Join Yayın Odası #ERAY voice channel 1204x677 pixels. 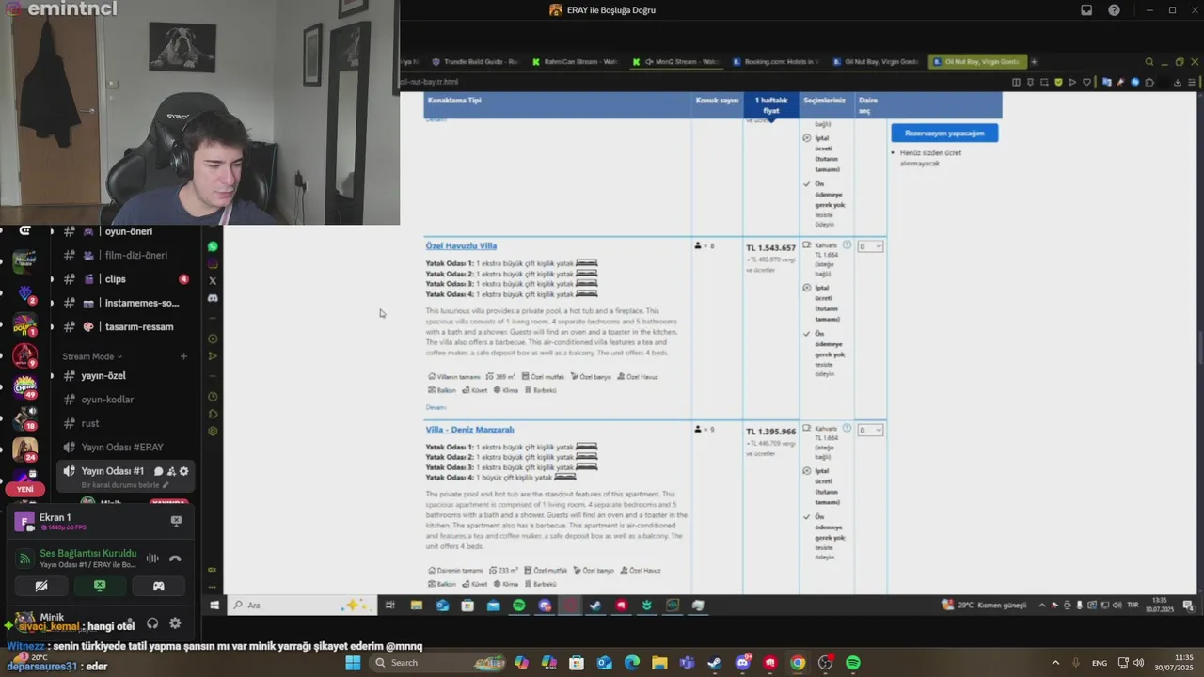pos(121,448)
